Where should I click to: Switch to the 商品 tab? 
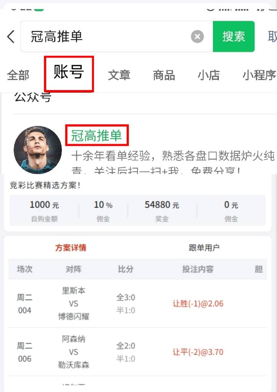point(164,75)
